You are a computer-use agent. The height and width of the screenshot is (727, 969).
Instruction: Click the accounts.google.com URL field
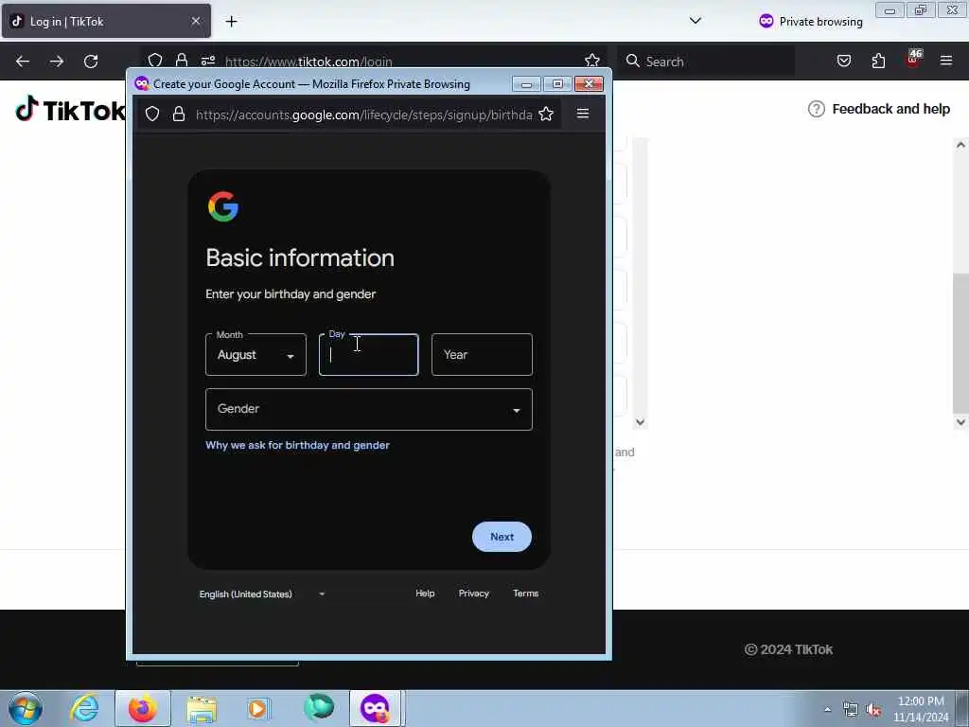(363, 115)
